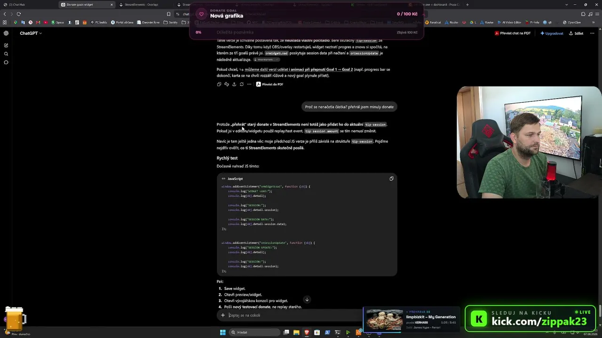
Task: Open bookmarks apps grid icon
Action: (5, 23)
